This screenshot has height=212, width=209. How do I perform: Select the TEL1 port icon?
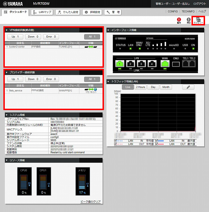(x=186, y=64)
